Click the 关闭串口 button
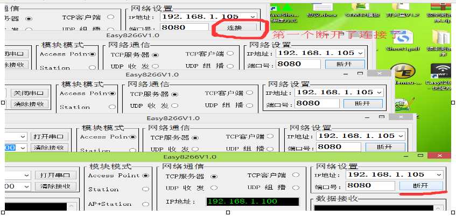The width and height of the screenshot is (456, 216). click(29, 93)
